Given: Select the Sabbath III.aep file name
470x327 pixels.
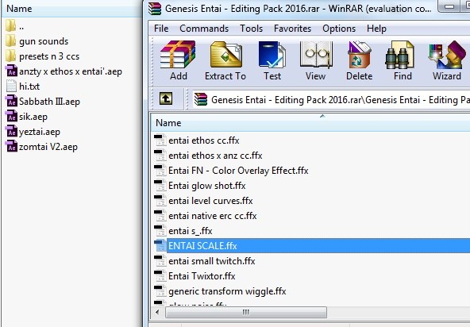Looking at the screenshot, I should tap(49, 102).
